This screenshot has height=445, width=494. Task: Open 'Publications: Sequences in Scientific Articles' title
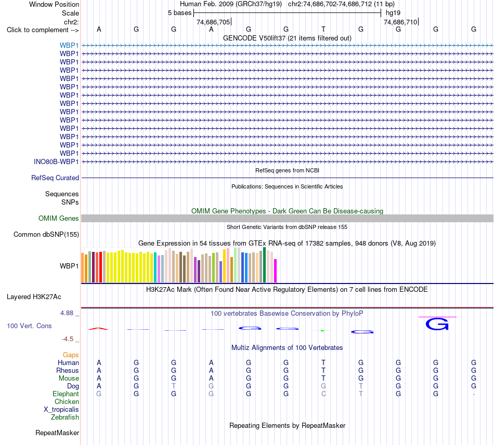point(287,186)
